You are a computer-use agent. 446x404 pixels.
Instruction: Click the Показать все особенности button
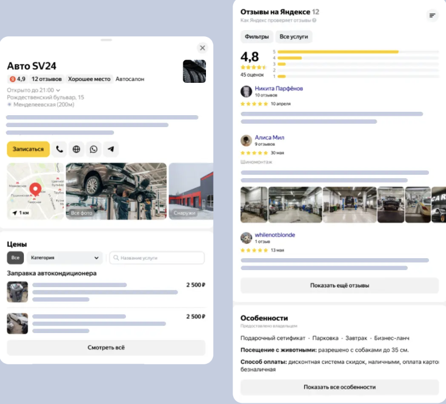[340, 387]
